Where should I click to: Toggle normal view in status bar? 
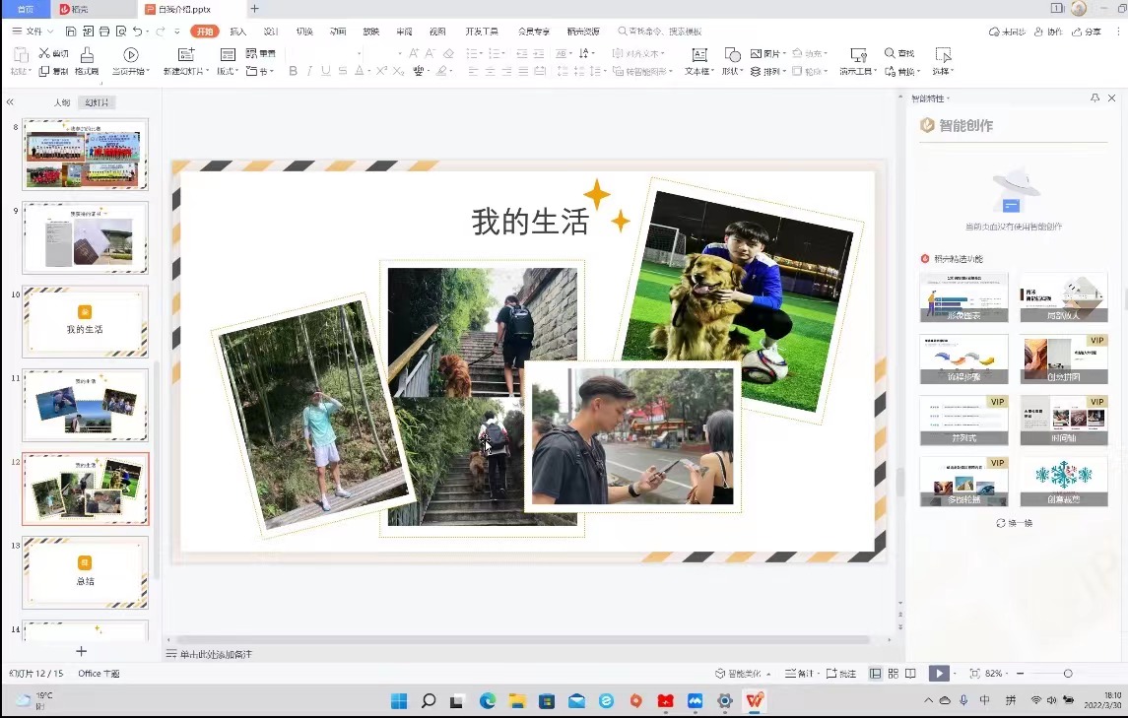pos(876,674)
